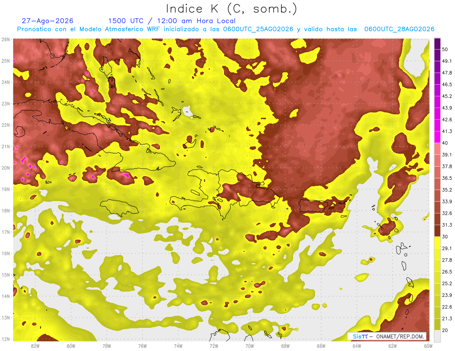Viewport: 455px width, 351px height.
Task: Click the time '1500 UTC / 12:00 am Hora Local'
Action: [171, 21]
